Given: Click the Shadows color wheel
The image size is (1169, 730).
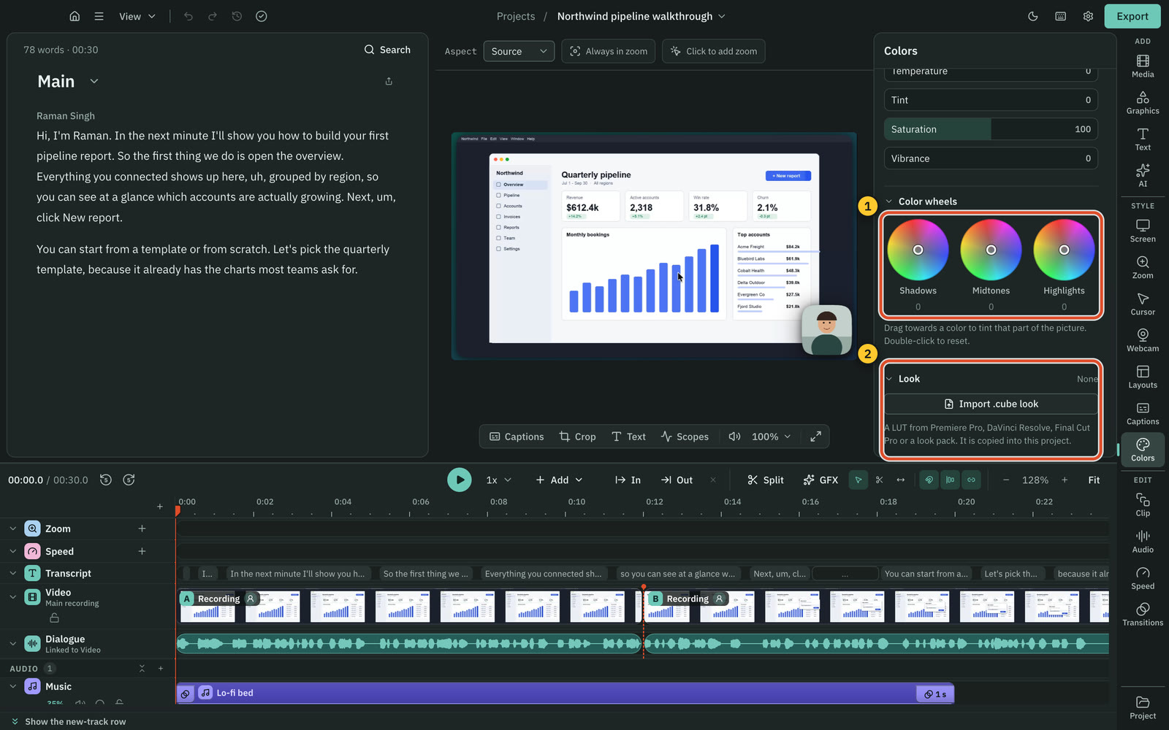Looking at the screenshot, I should [x=918, y=250].
